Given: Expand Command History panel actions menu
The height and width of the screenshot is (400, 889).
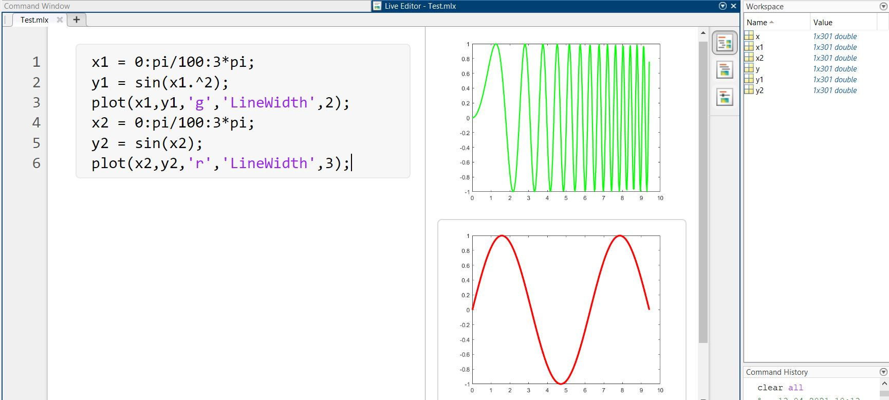Looking at the screenshot, I should [883, 372].
